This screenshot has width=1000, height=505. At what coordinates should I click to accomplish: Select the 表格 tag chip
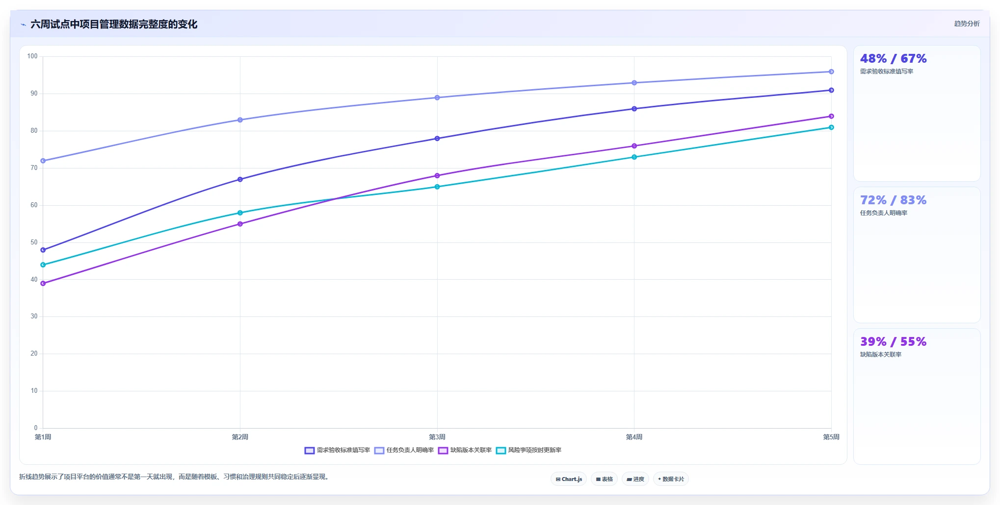tap(604, 479)
